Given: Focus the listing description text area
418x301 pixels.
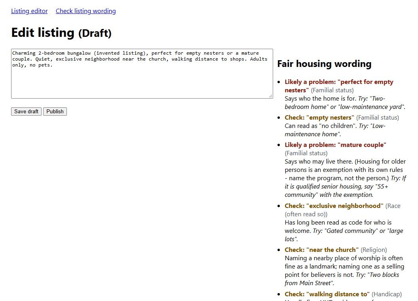Looking at the screenshot, I should (142, 74).
